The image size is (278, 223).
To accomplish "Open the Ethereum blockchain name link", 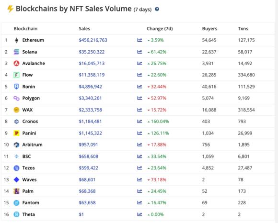I will (33, 40).
